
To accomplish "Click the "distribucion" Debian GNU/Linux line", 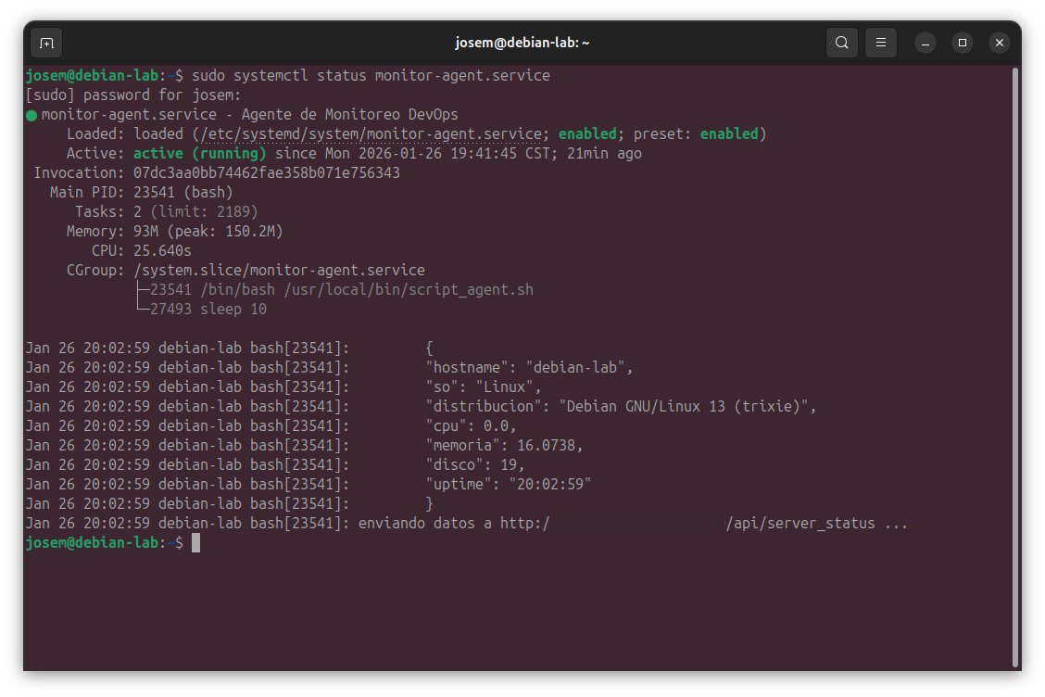I will pos(621,407).
